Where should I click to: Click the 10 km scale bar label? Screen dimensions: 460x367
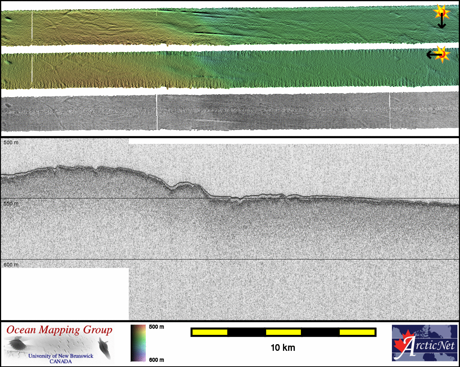tap(283, 347)
